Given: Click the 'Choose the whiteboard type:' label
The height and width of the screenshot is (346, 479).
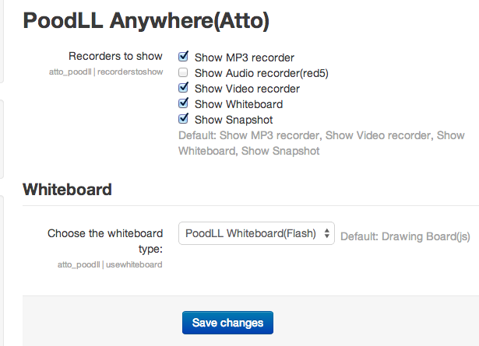Looking at the screenshot, I should click(x=105, y=241).
